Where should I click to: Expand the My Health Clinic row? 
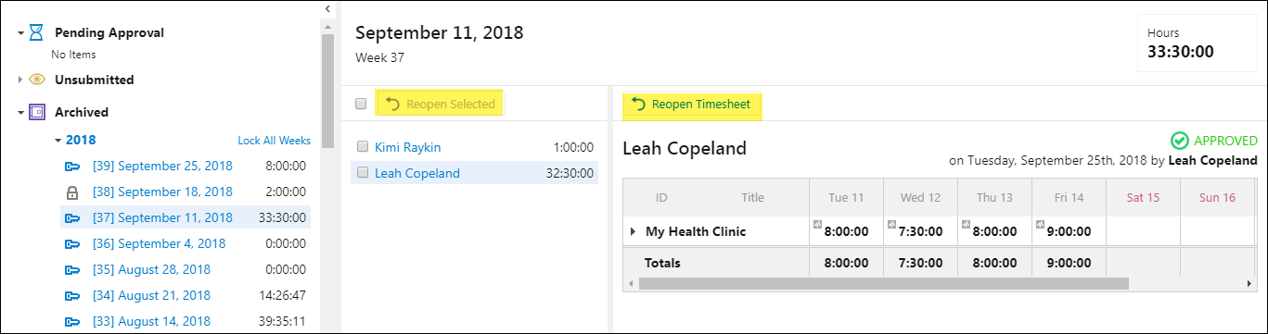634,231
